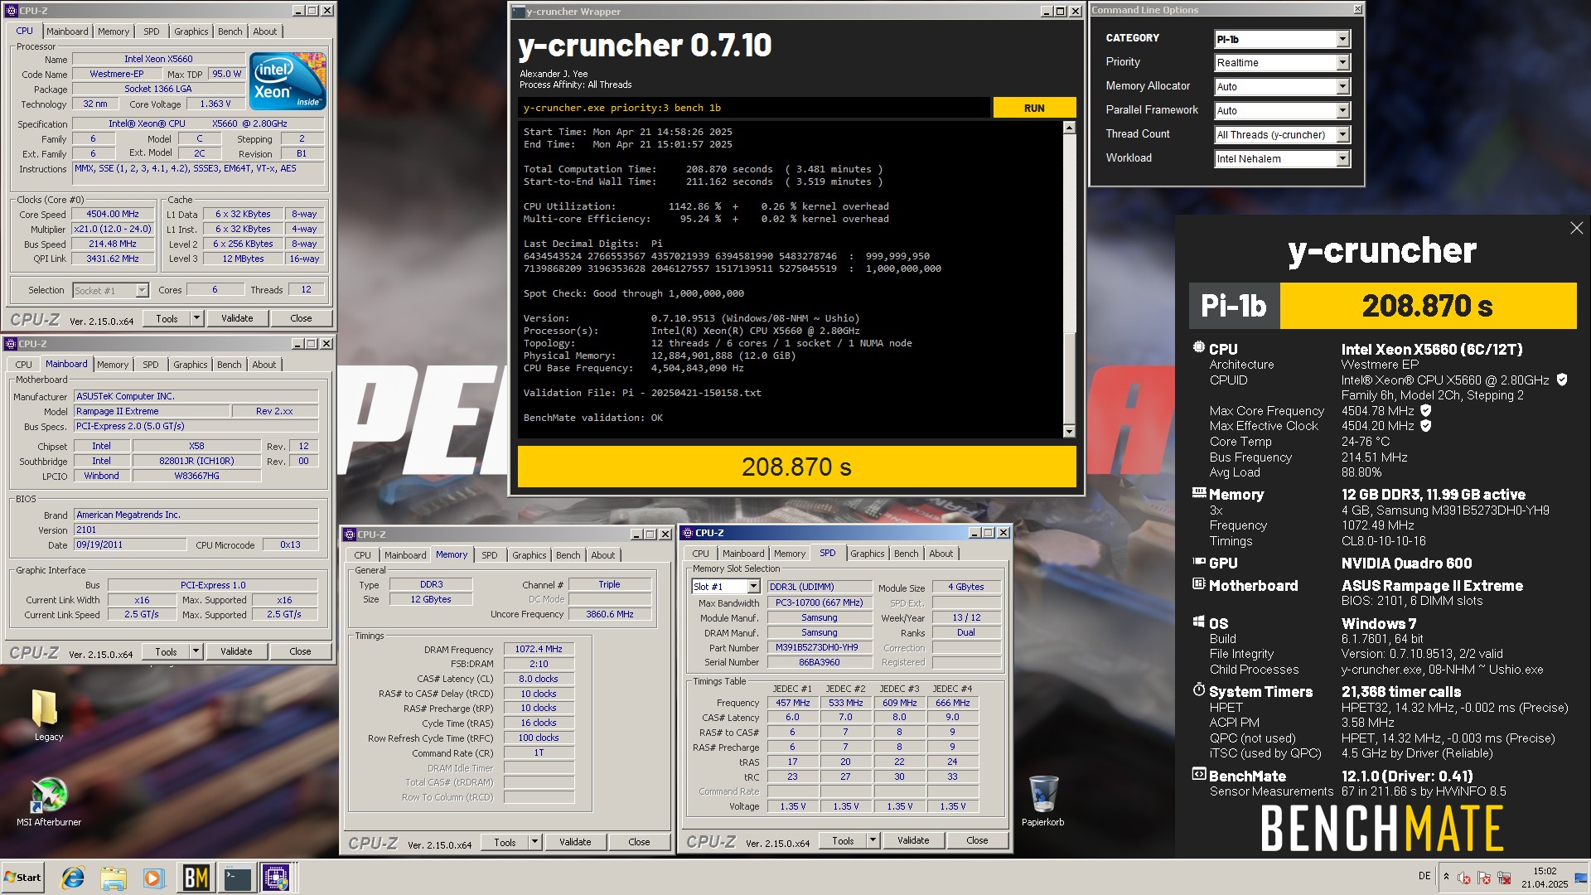Show hidden tray icons chevron
The height and width of the screenshot is (895, 1591).
point(1446,876)
